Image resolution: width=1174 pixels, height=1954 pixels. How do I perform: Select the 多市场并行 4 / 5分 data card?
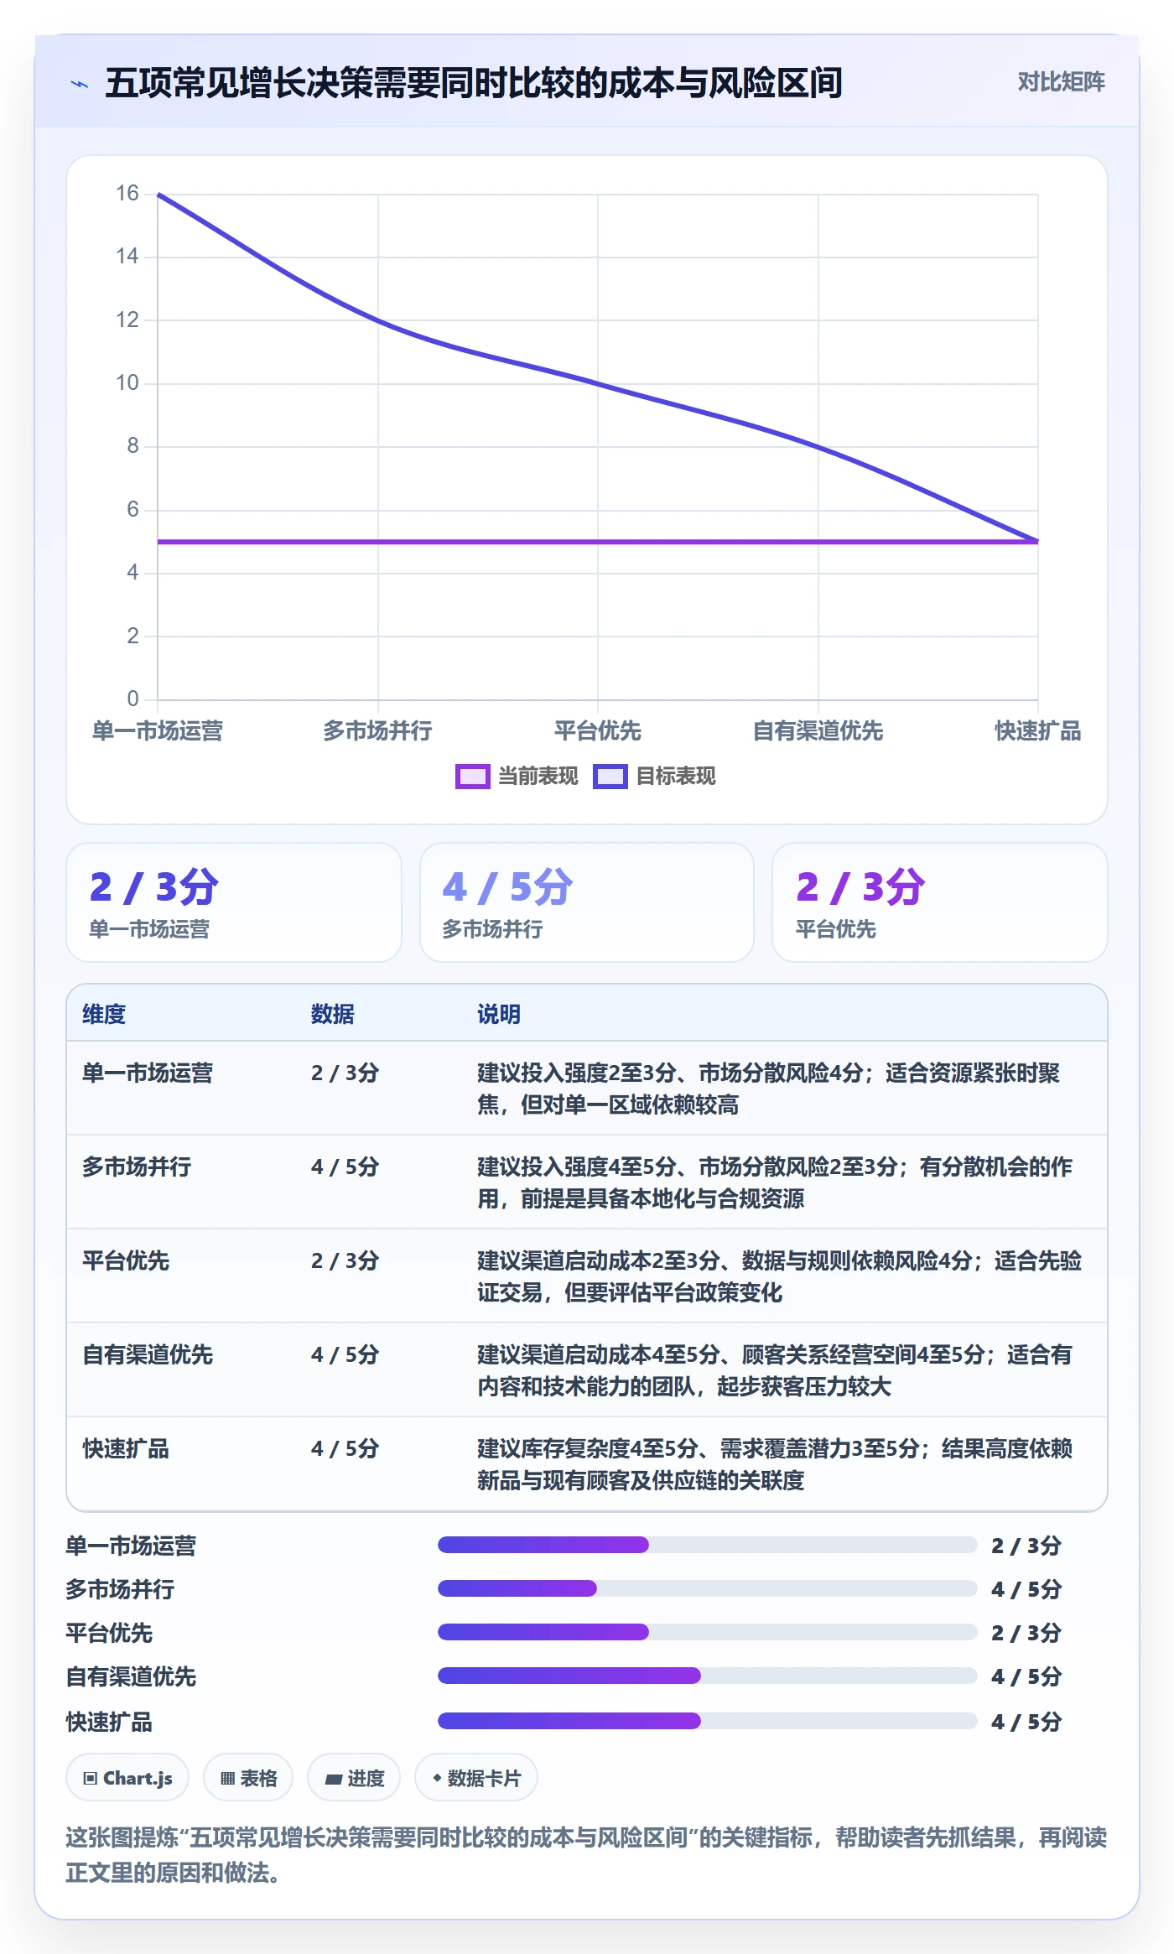pyautogui.click(x=587, y=902)
